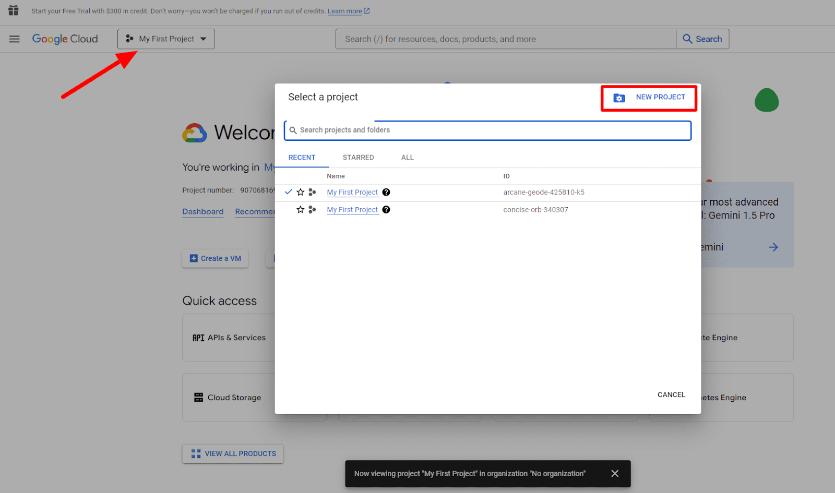This screenshot has width=835, height=493.
Task: Star the concise-orb-340307 project
Action: [x=301, y=210]
